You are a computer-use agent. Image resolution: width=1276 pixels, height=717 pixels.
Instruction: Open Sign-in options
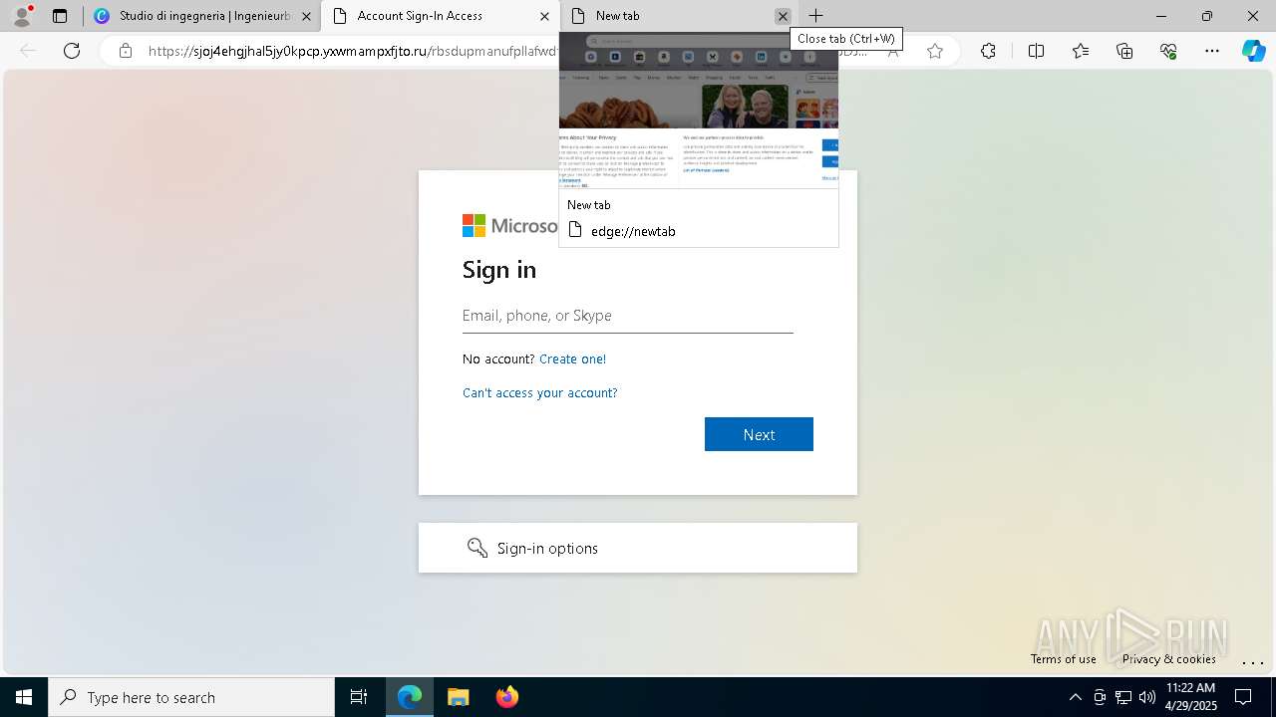[638, 548]
